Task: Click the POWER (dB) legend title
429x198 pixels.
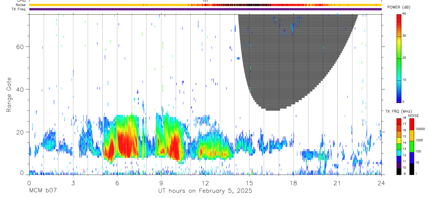Action: tap(399, 7)
